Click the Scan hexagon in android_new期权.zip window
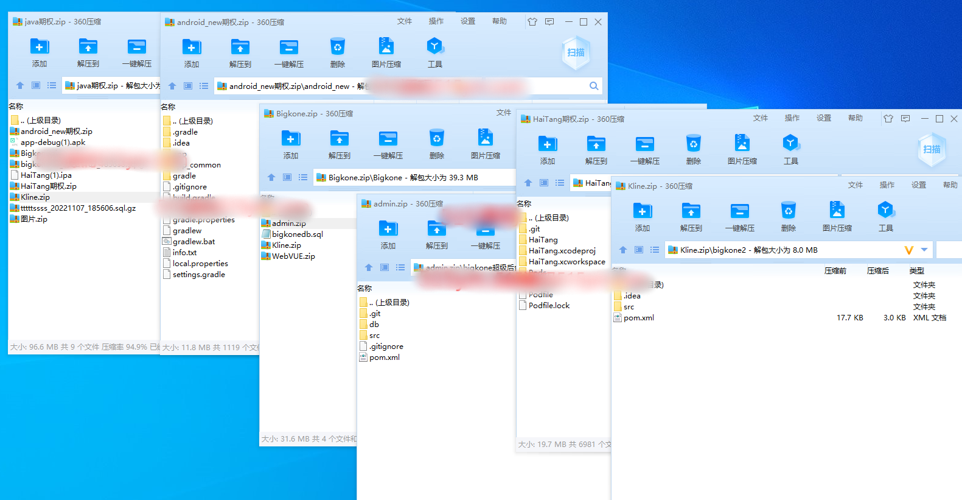962x500 pixels. [576, 52]
